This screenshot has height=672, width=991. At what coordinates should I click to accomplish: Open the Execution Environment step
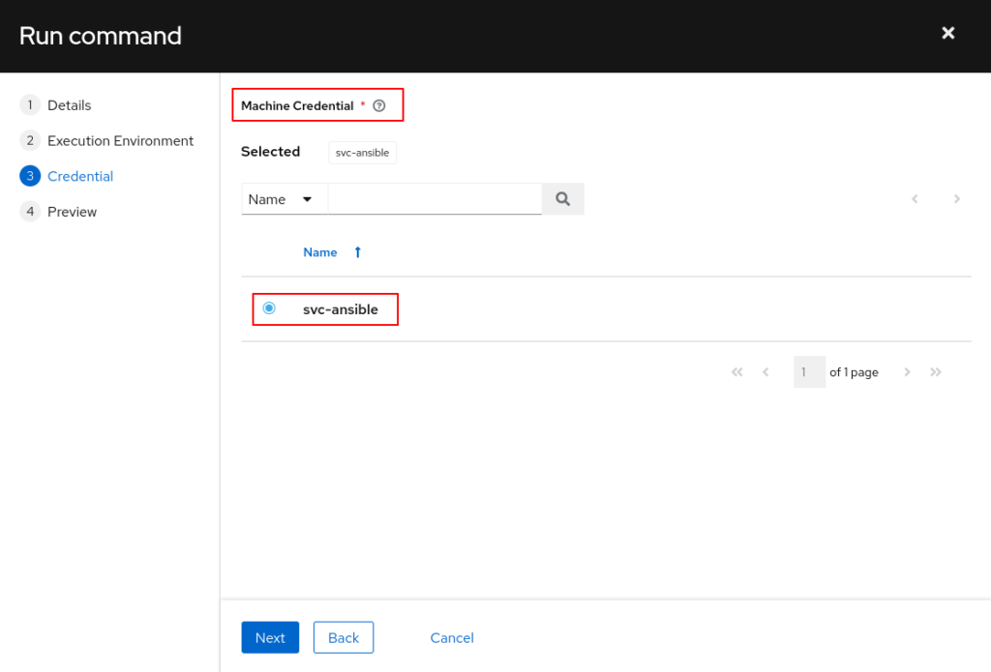pyautogui.click(x=120, y=141)
